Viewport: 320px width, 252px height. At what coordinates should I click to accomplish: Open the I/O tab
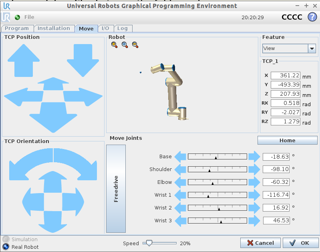[105, 28]
